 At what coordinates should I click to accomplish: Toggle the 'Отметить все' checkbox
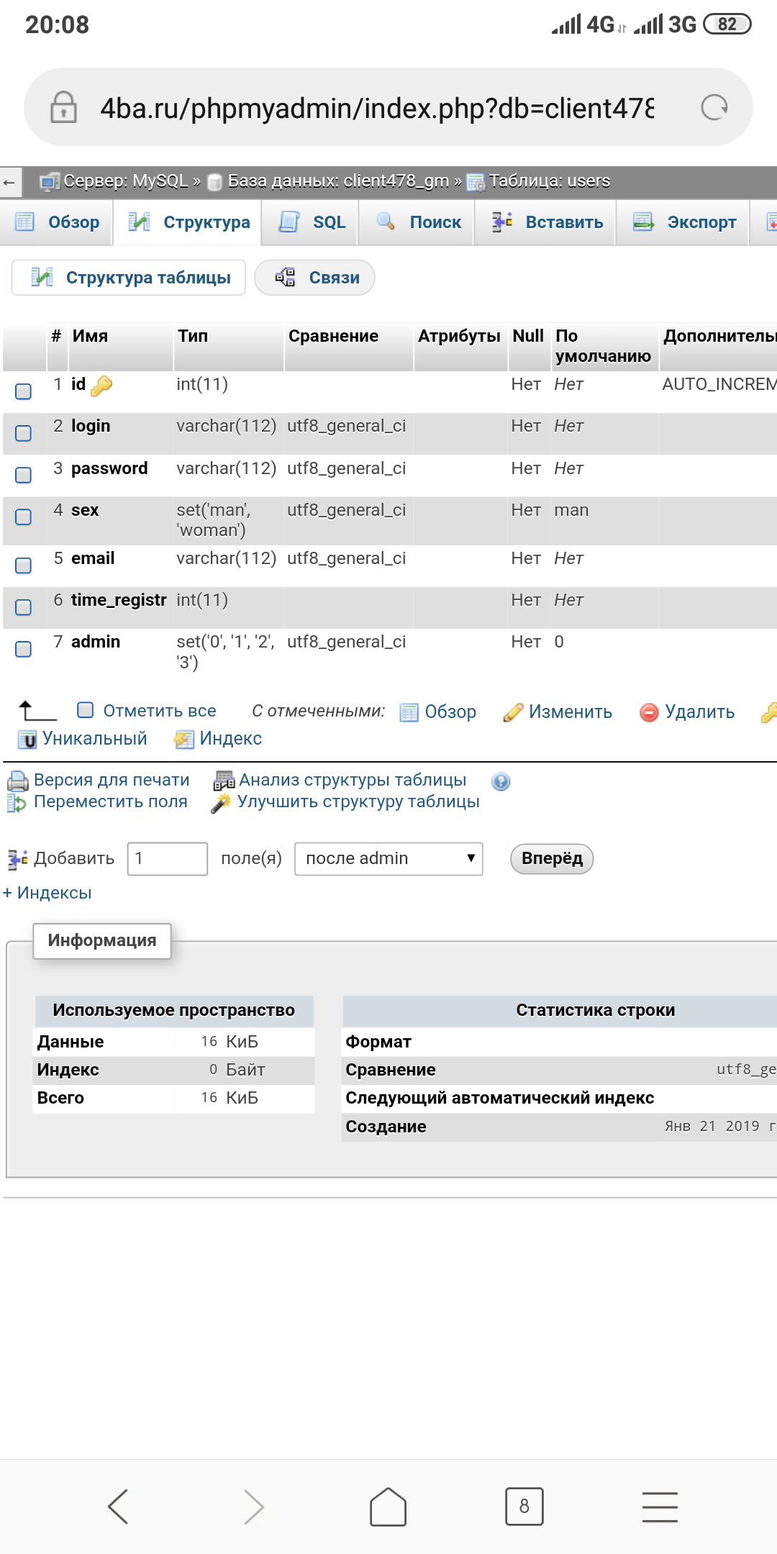86,710
